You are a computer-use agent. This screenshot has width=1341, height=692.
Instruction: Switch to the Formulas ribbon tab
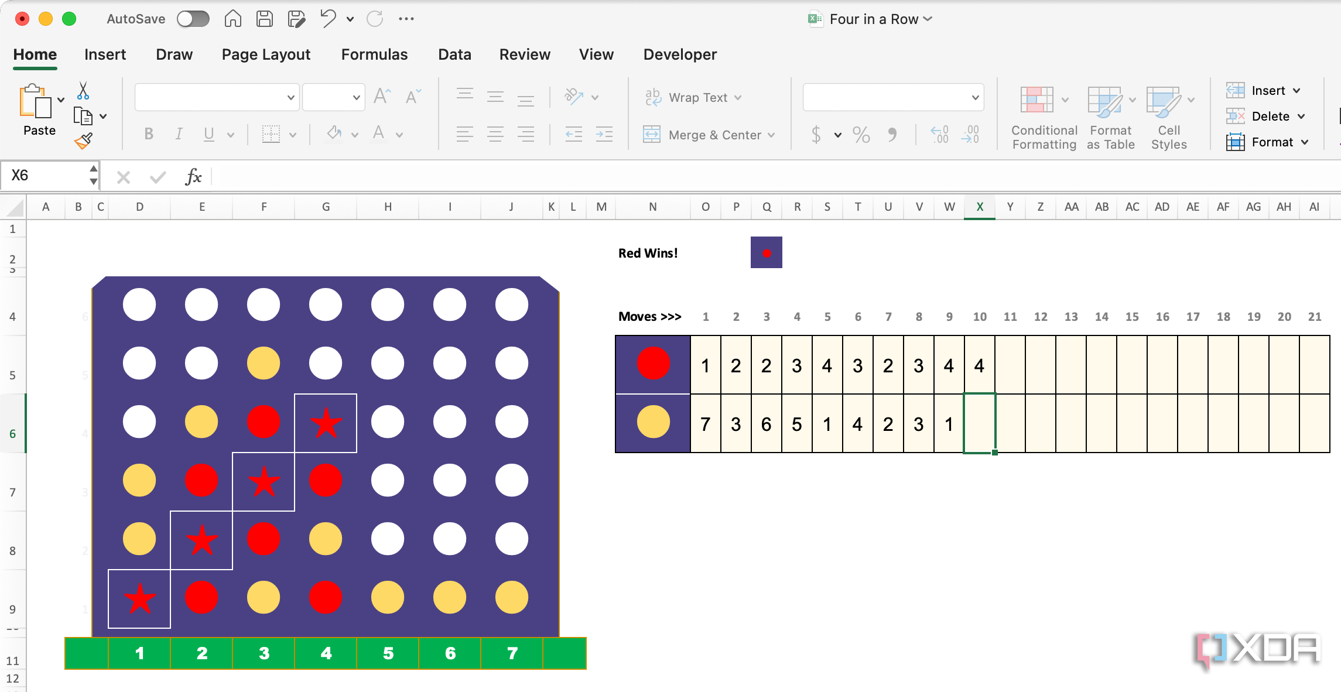[x=374, y=54]
